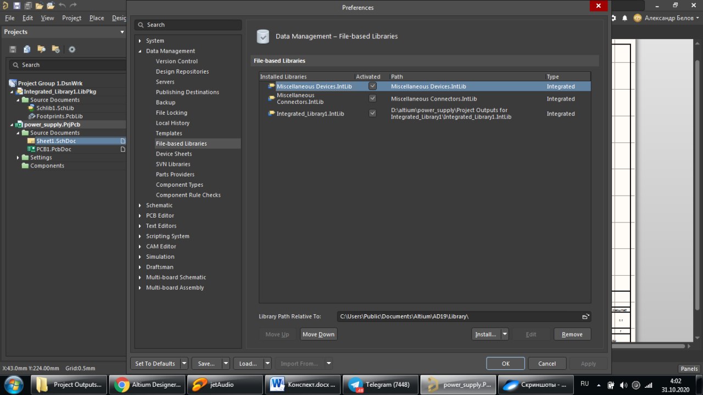This screenshot has height=395, width=703.
Task: Click the Panels button
Action: click(x=689, y=369)
